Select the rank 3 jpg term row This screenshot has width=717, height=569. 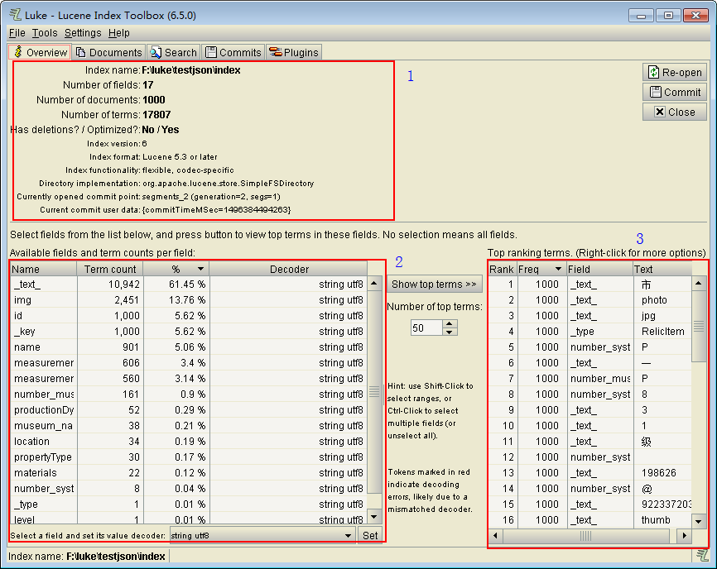tap(589, 316)
